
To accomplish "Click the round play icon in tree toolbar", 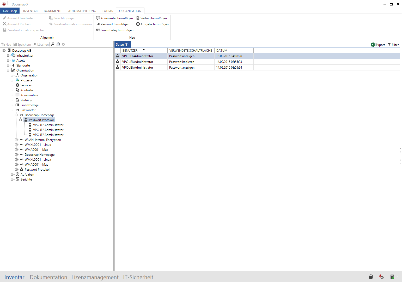I will click(63, 44).
